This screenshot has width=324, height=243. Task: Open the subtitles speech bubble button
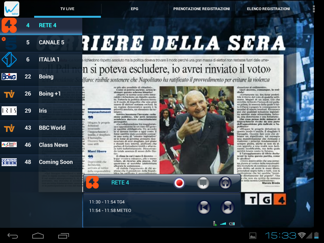pyautogui.click(x=203, y=183)
